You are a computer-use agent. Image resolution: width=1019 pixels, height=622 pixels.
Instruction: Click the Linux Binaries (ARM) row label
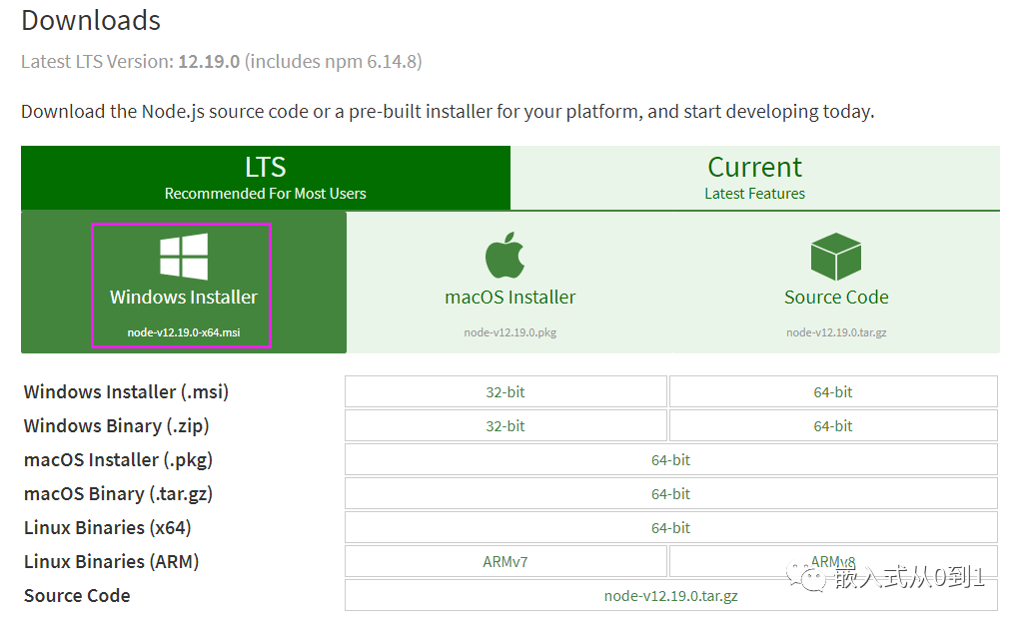[111, 562]
